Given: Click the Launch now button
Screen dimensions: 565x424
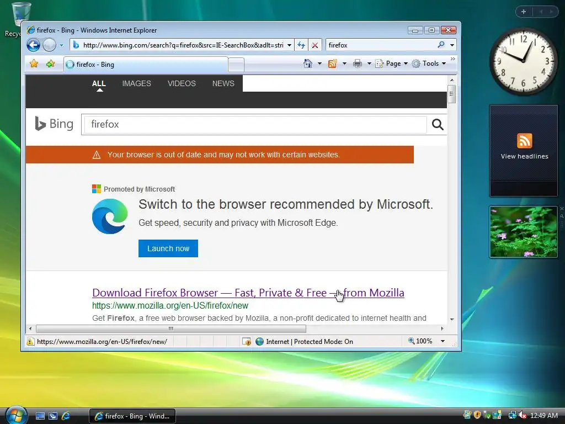Looking at the screenshot, I should 168,248.
